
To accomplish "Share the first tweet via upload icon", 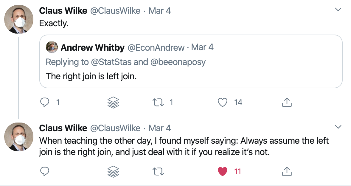I will coord(287,102).
